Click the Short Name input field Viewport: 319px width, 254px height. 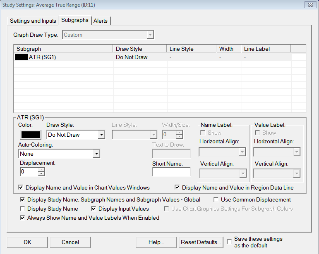[172, 172]
